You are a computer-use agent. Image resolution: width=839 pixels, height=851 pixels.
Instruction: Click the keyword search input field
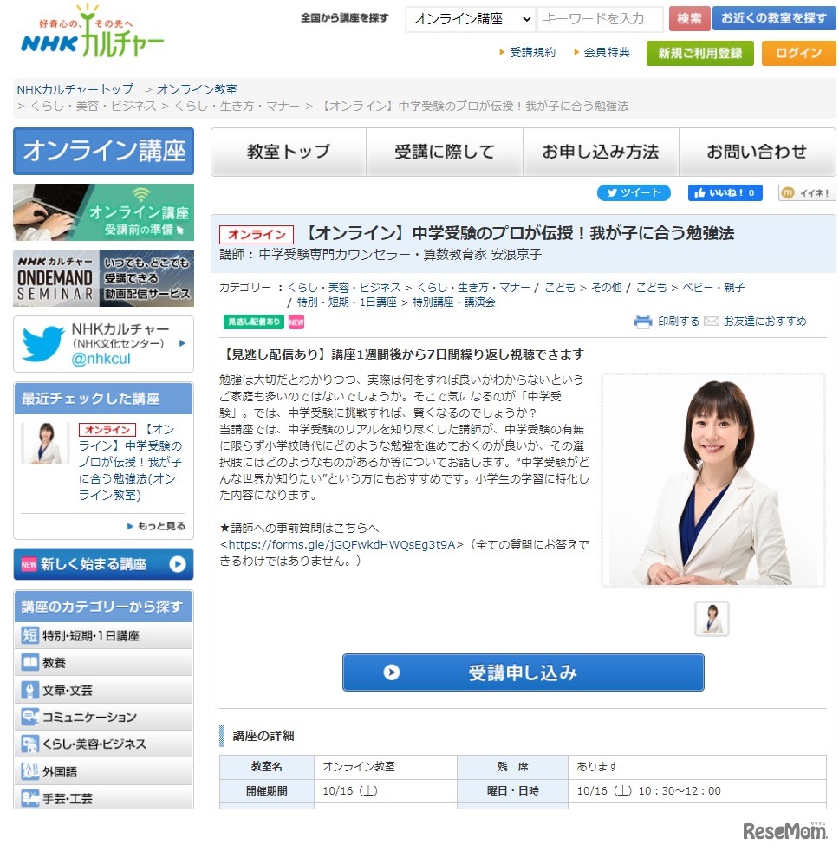click(600, 17)
